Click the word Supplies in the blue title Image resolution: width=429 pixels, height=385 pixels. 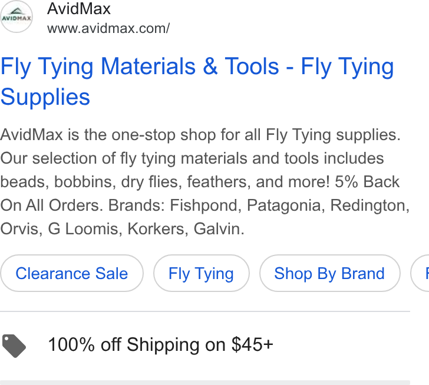coord(45,97)
